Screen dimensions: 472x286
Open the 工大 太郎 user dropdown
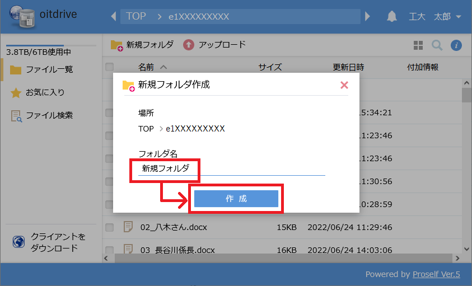pyautogui.click(x=436, y=17)
